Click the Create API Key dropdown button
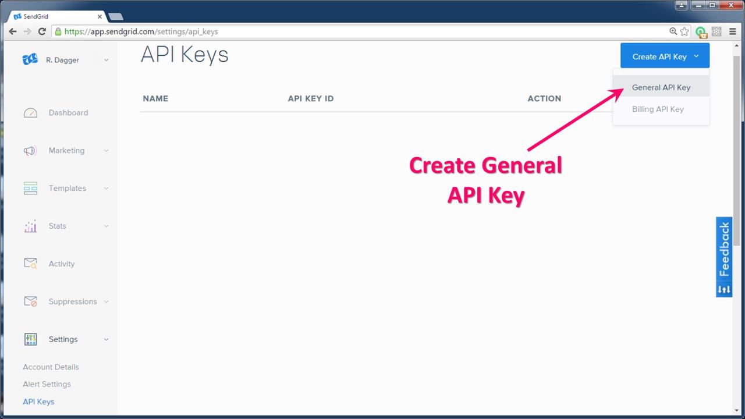745x419 pixels. point(665,56)
